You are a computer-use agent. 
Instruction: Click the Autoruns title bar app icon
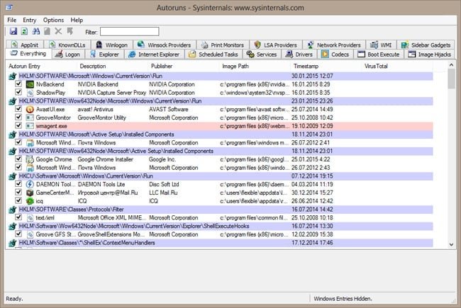pyautogui.click(x=9, y=7)
